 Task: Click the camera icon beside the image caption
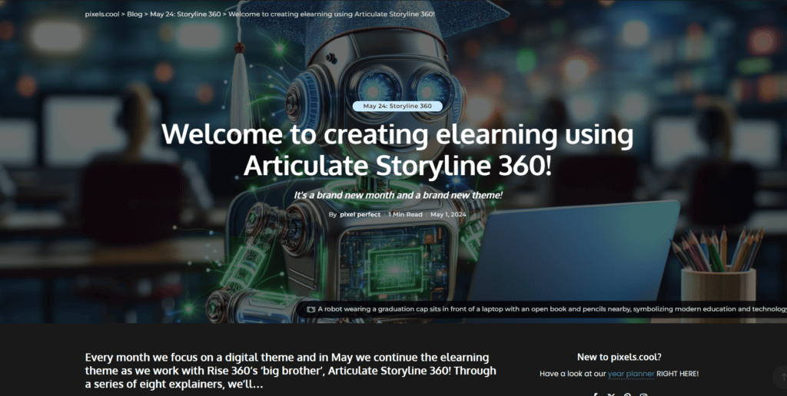310,309
